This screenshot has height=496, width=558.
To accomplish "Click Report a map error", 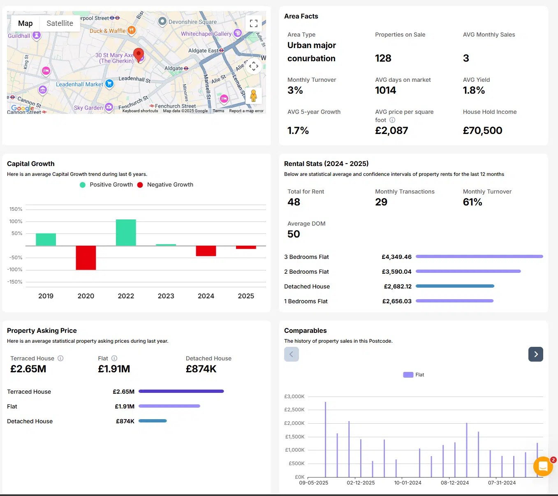I will [x=246, y=111].
